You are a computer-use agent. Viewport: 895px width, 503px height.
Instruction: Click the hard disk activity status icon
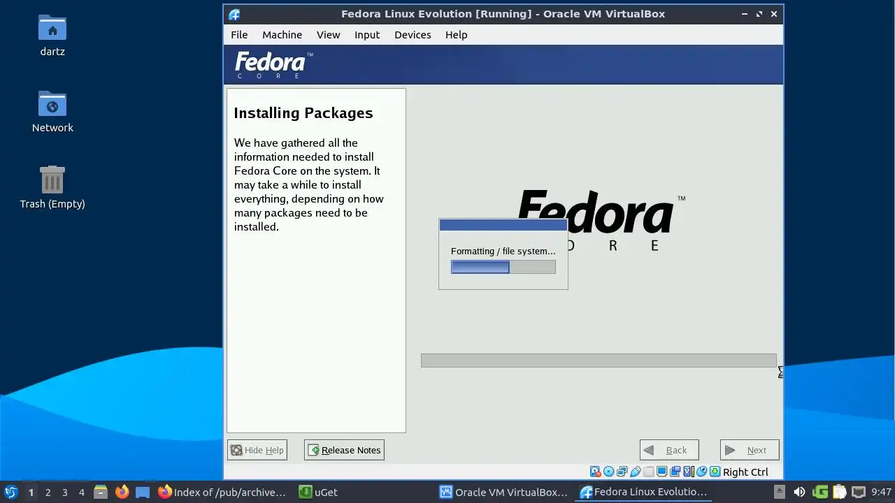(x=595, y=472)
